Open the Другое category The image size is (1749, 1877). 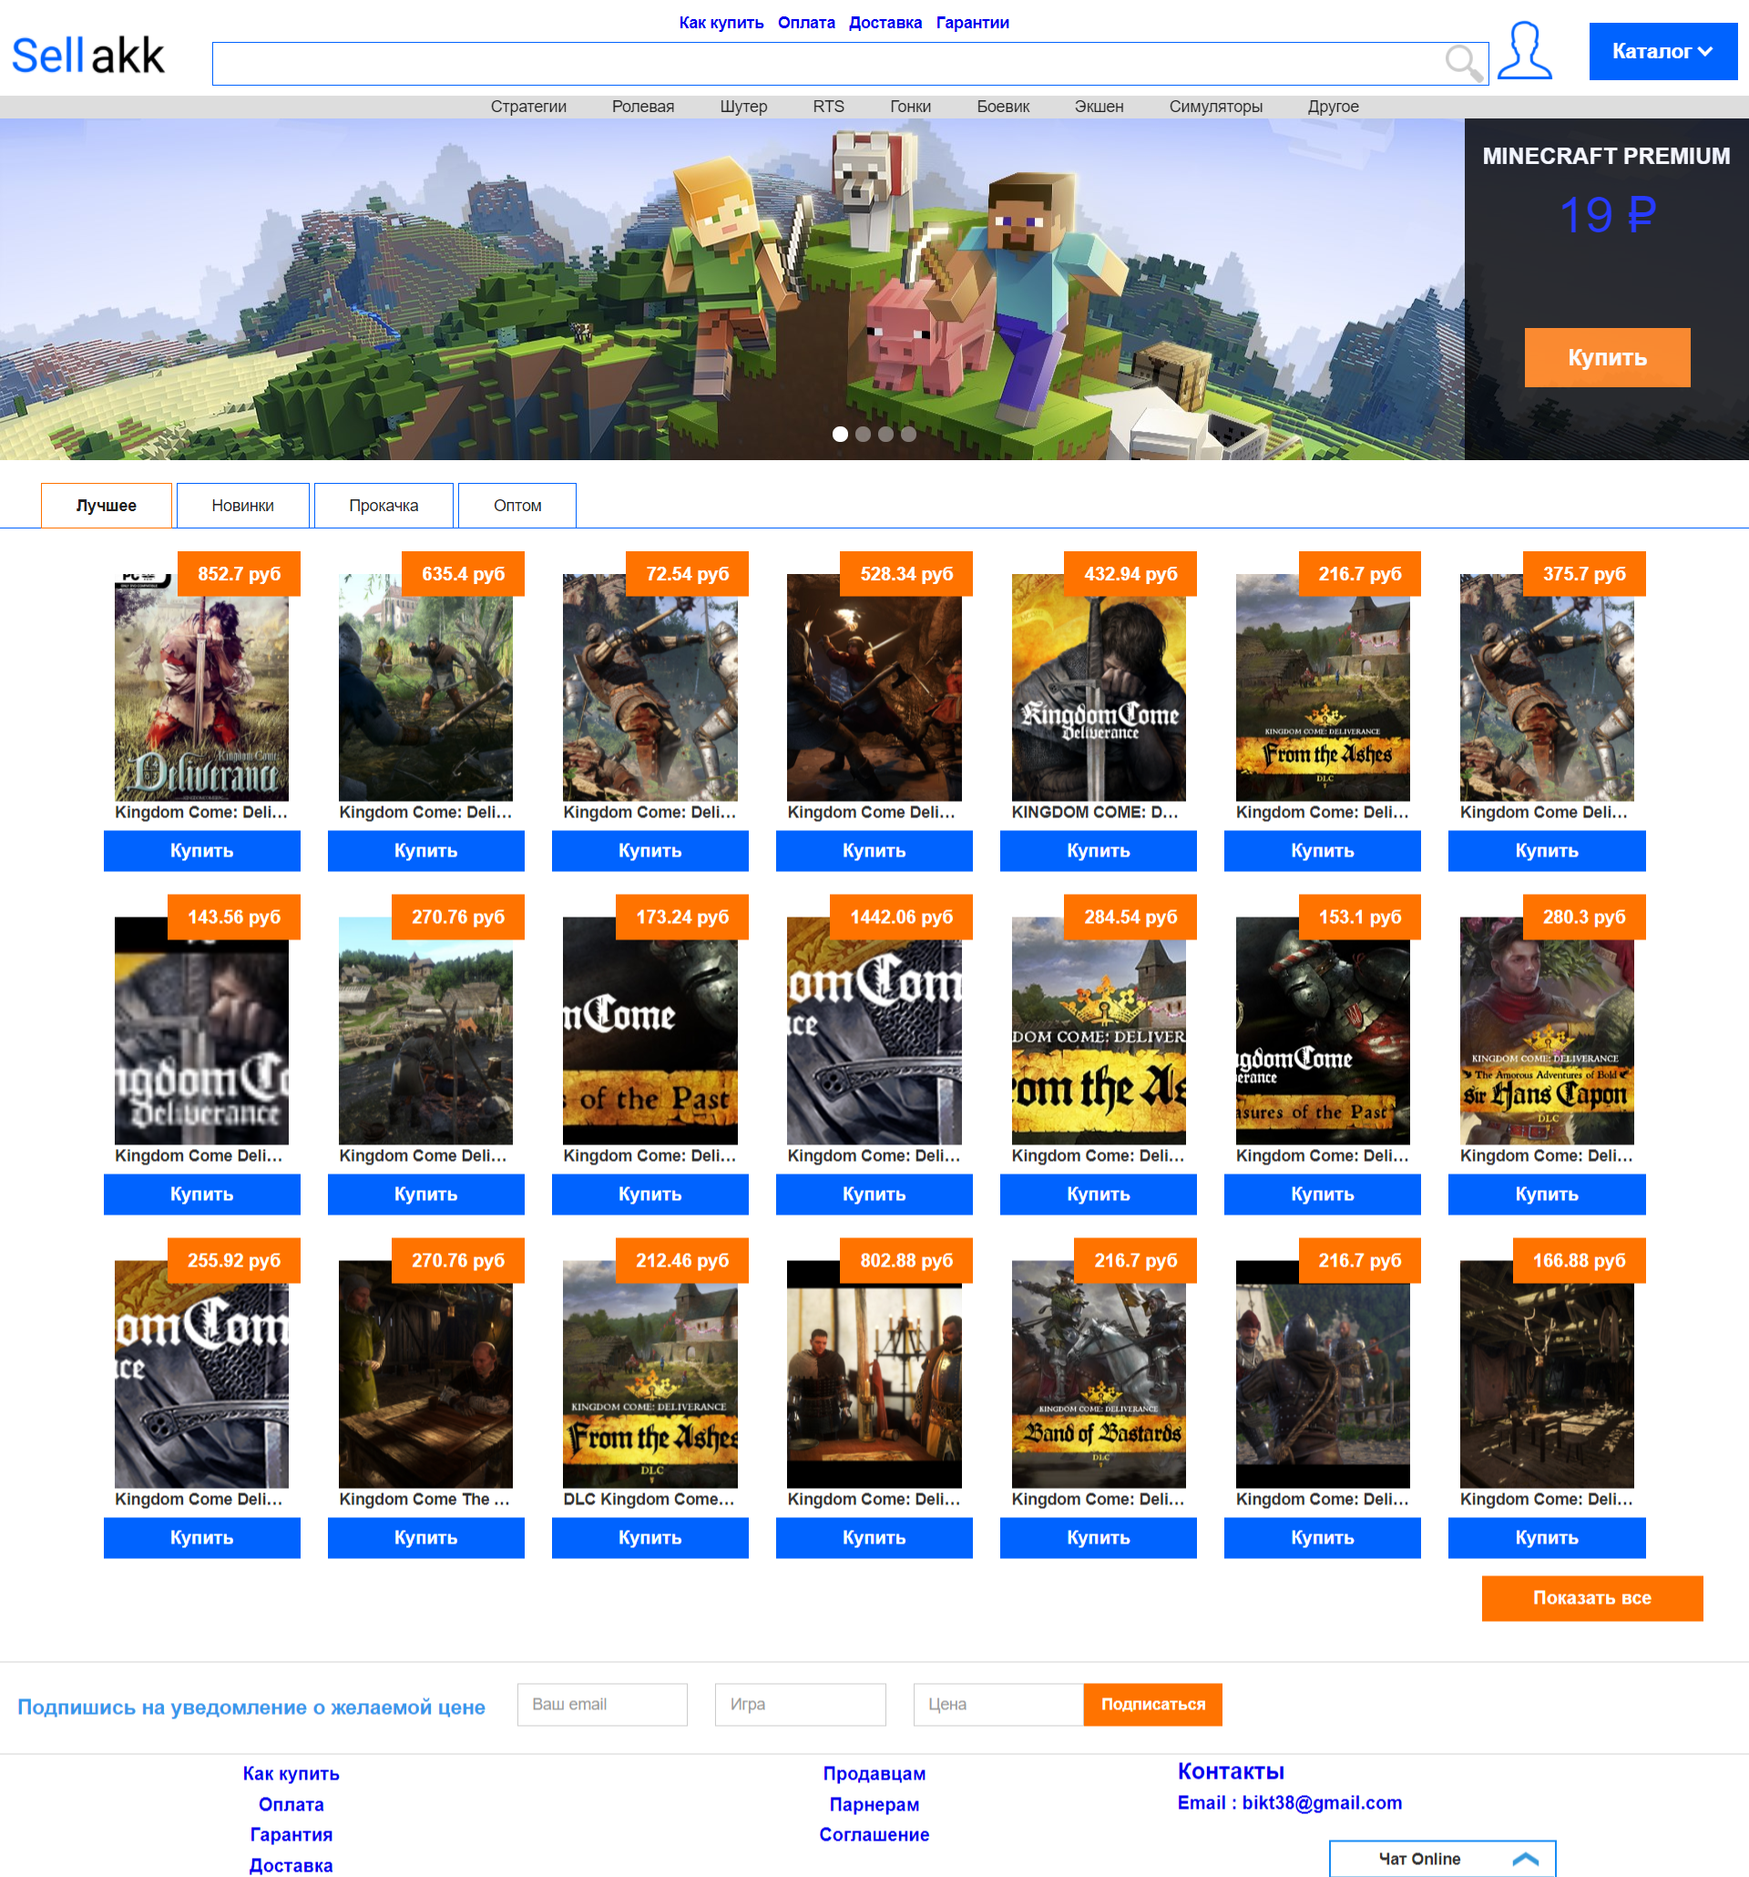click(1334, 107)
